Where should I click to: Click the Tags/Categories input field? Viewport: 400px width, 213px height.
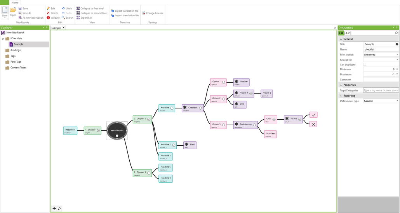point(380,90)
